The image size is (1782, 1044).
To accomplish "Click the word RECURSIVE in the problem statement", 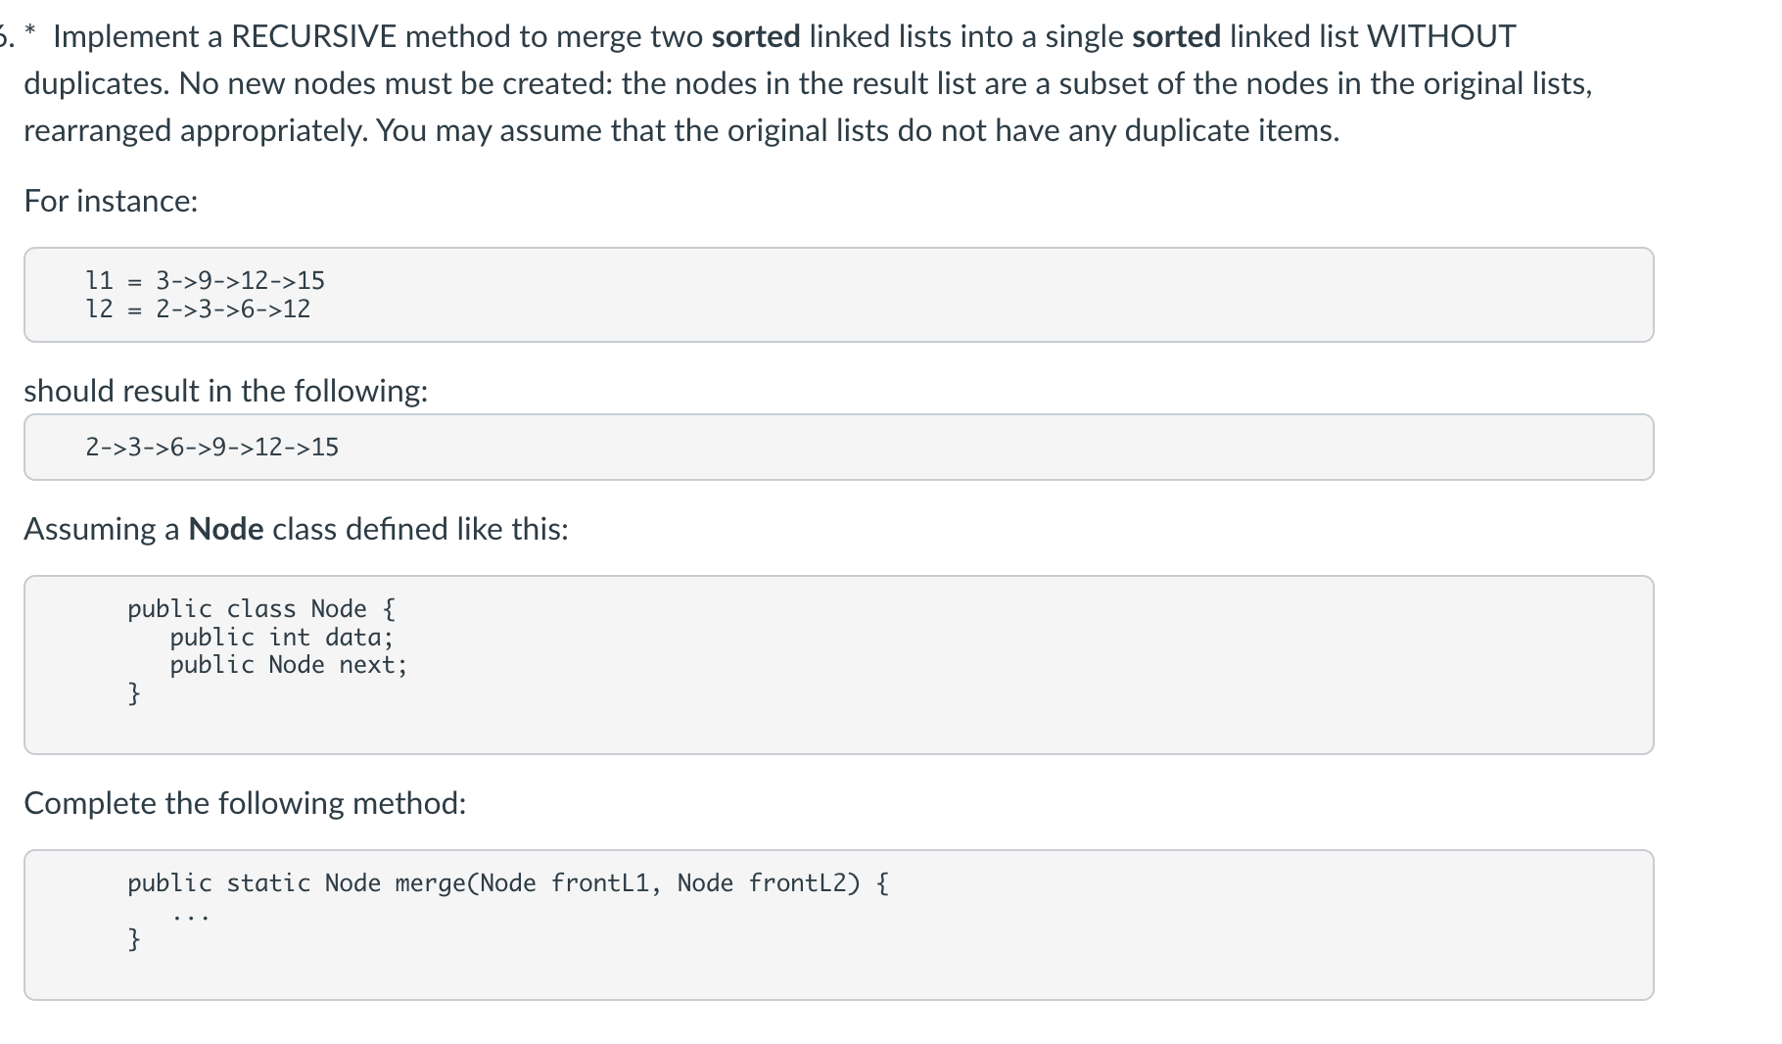I will point(313,36).
